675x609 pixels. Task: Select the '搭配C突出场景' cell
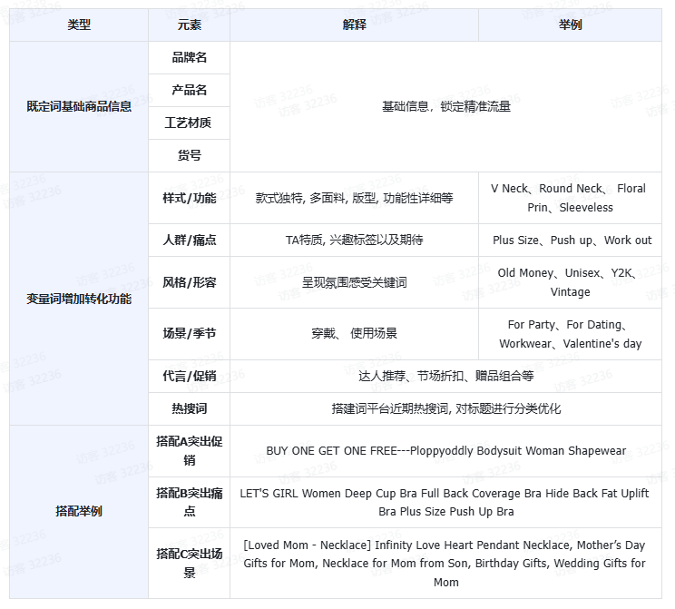(189, 563)
